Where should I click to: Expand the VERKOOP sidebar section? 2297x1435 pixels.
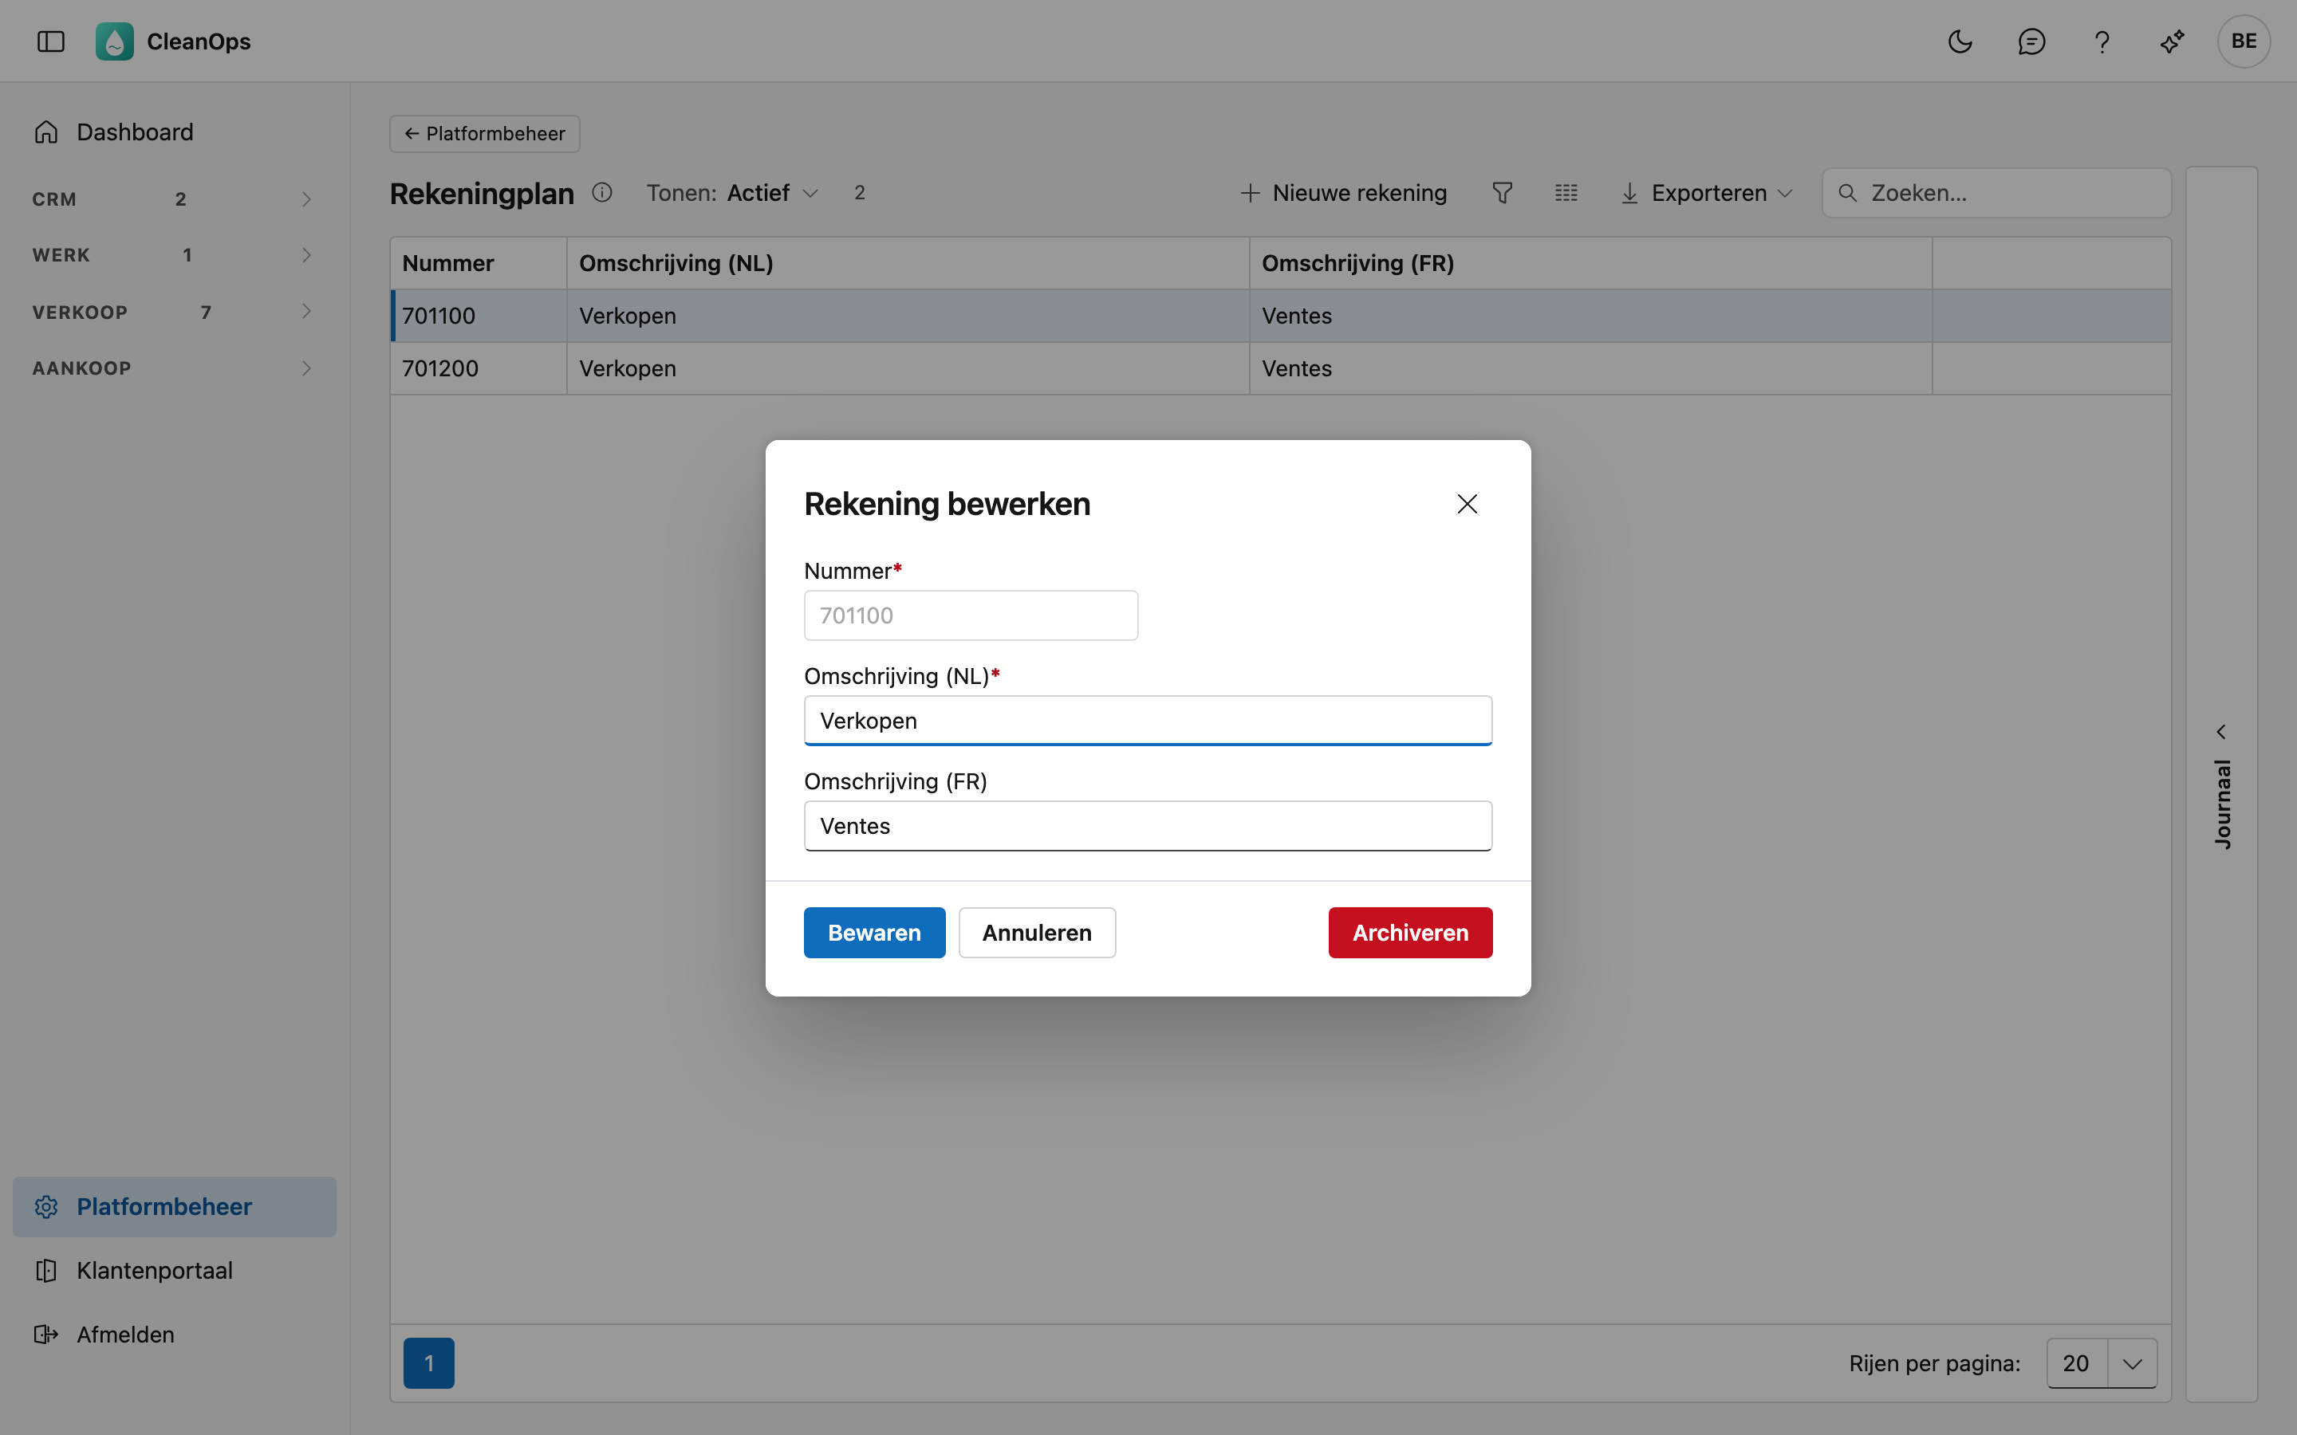[174, 311]
